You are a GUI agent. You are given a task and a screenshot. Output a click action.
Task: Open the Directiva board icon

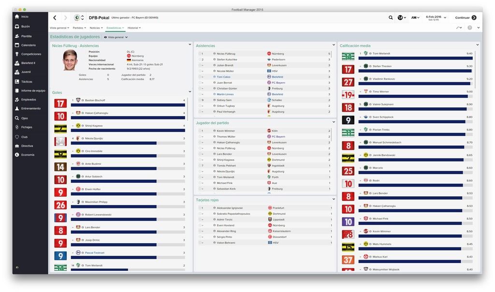(17, 146)
